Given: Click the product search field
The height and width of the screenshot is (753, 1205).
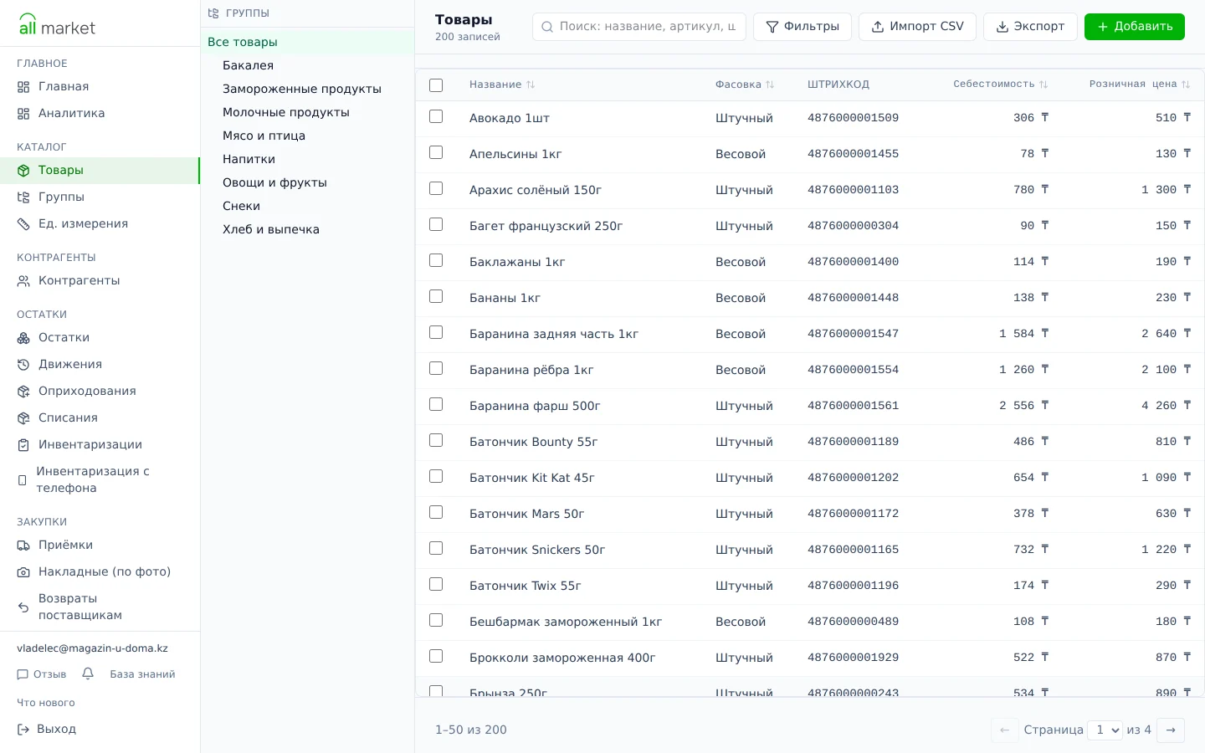Looking at the screenshot, I should (x=639, y=27).
